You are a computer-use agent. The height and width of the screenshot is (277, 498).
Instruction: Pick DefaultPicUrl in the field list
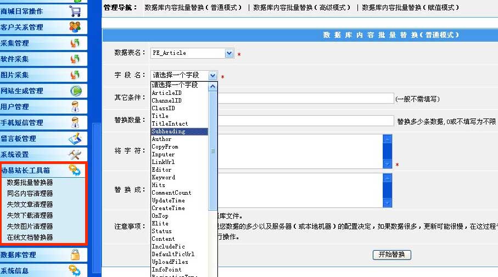coord(180,254)
